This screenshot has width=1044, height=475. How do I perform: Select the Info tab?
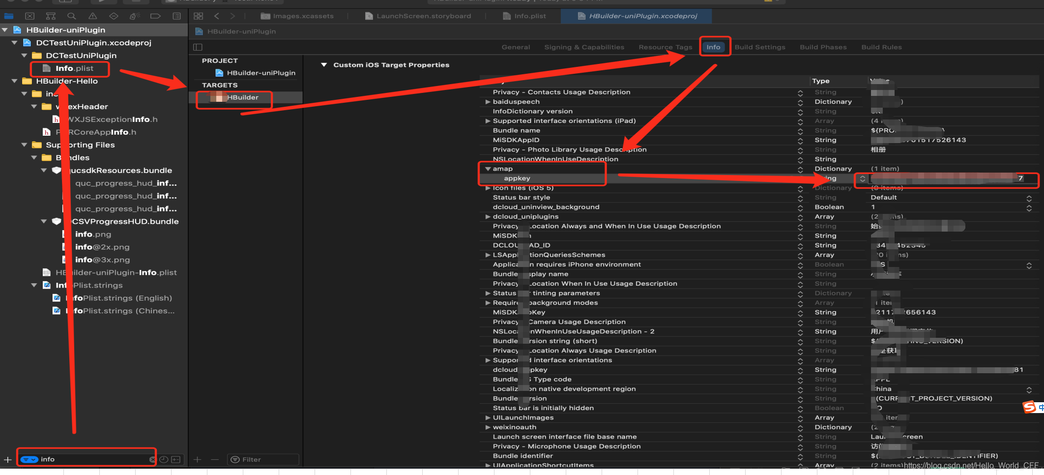click(x=714, y=47)
